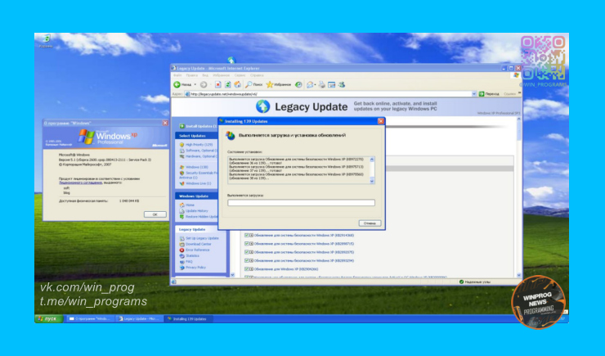The image size is (605, 356).
Task: Open the Справка menu in Internet Explorer
Action: [x=257, y=75]
